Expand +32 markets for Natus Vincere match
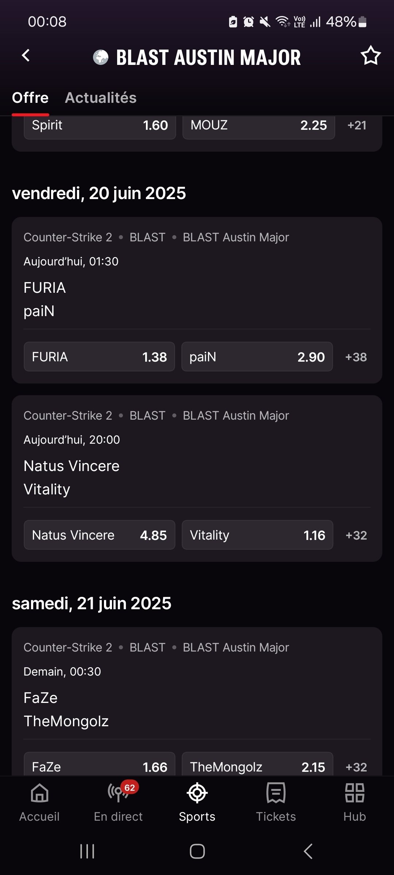 [356, 535]
